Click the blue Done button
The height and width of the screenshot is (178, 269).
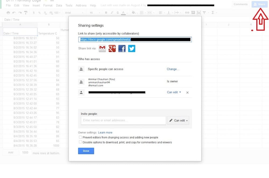pyautogui.click(x=86, y=151)
